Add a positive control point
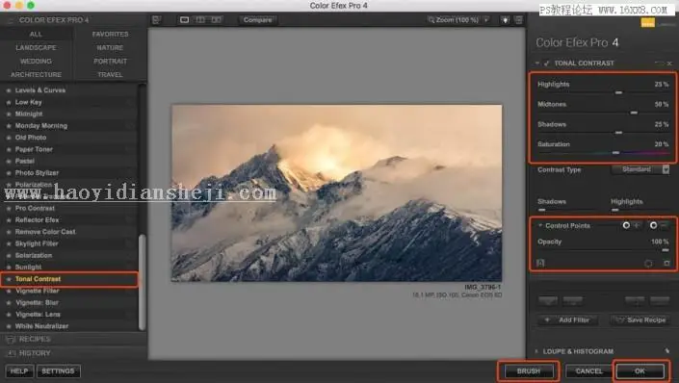This screenshot has height=383, width=679. click(x=631, y=225)
